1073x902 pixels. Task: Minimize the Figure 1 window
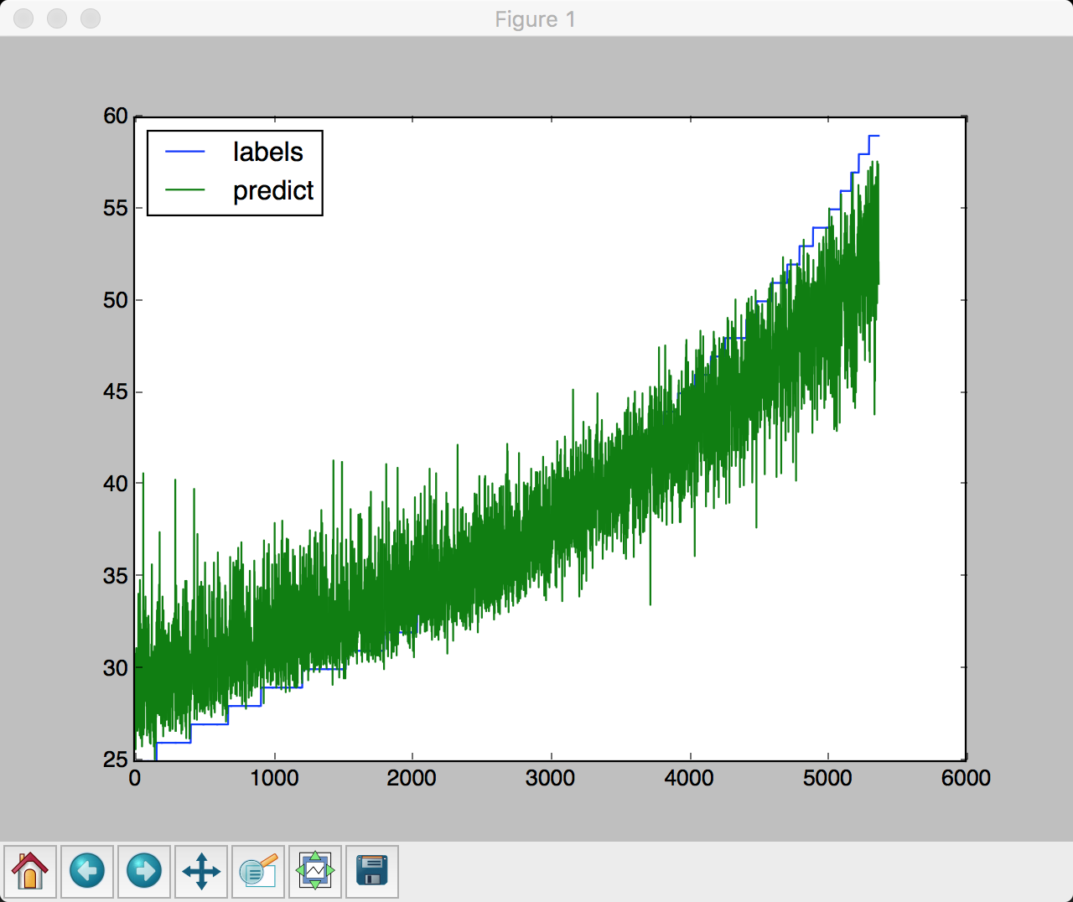57,18
